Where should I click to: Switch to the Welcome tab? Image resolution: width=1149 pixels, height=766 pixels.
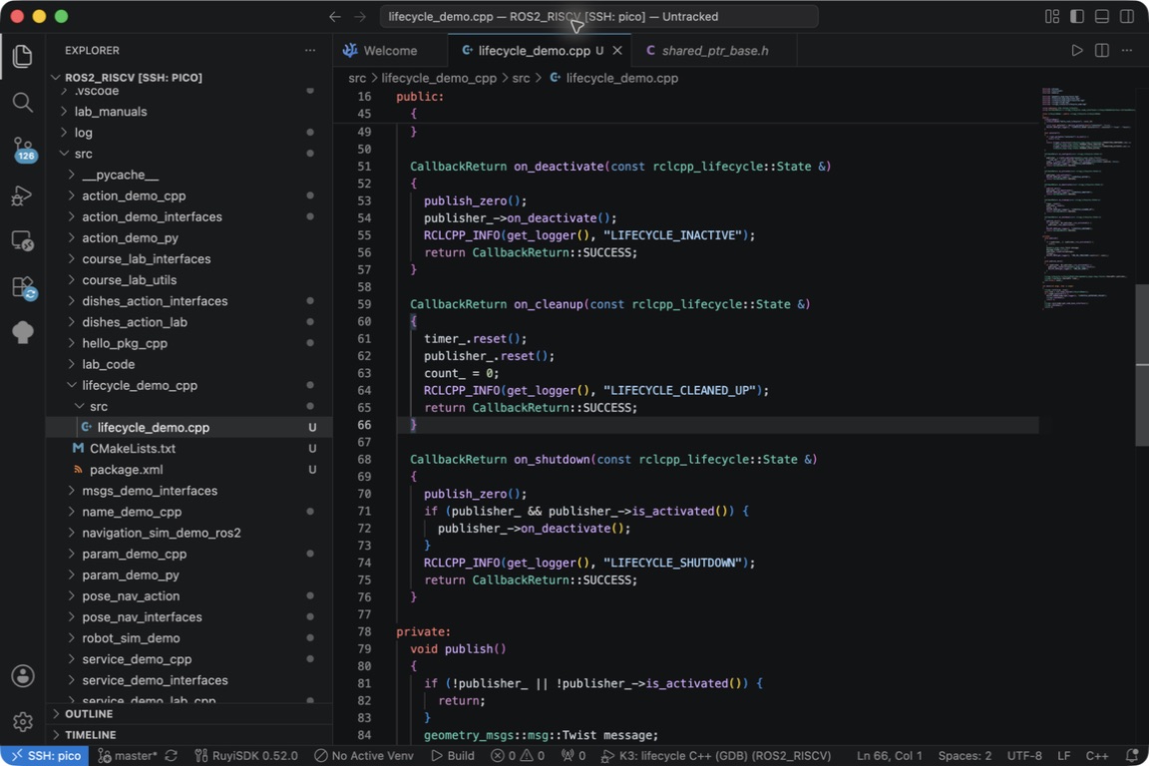391,50
